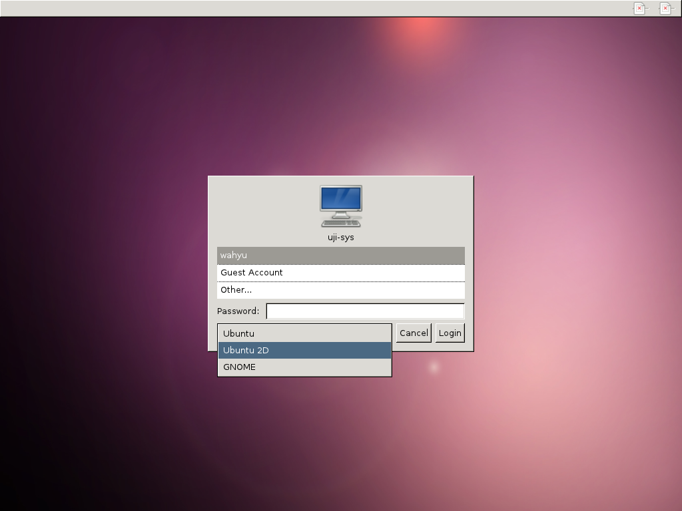Click the computer icon above uji-sys
Viewport: 682px width, 511px height.
tap(341, 206)
